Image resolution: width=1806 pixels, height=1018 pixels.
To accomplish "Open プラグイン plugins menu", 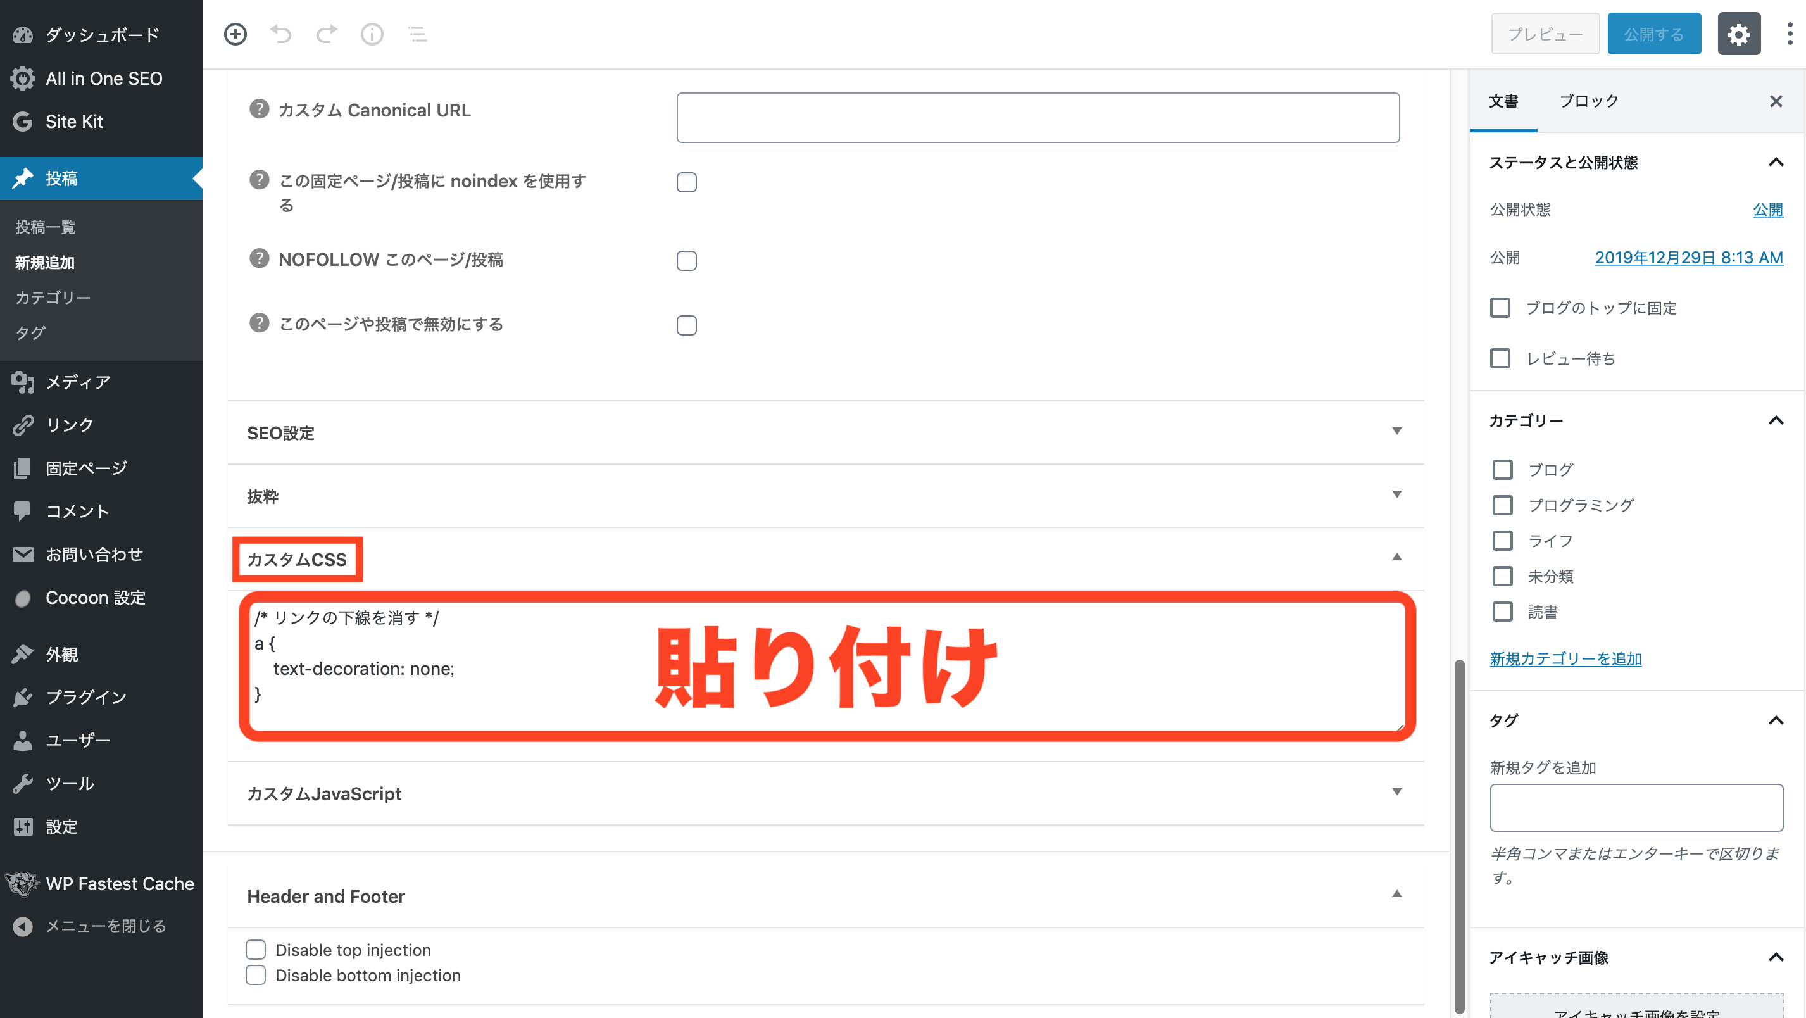I will (101, 697).
